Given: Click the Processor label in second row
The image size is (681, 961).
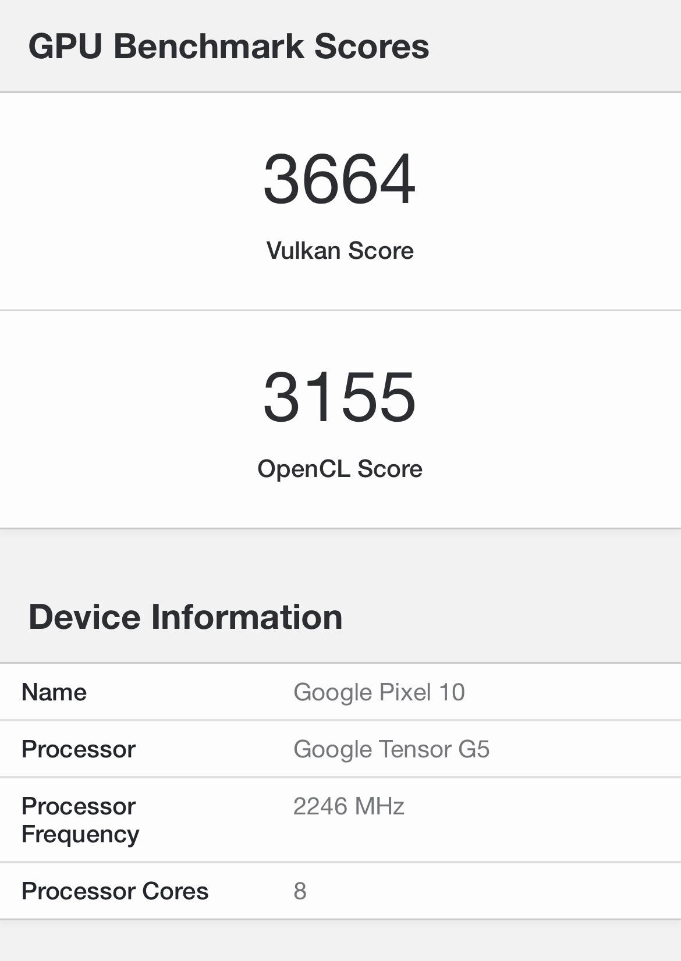Looking at the screenshot, I should [79, 749].
